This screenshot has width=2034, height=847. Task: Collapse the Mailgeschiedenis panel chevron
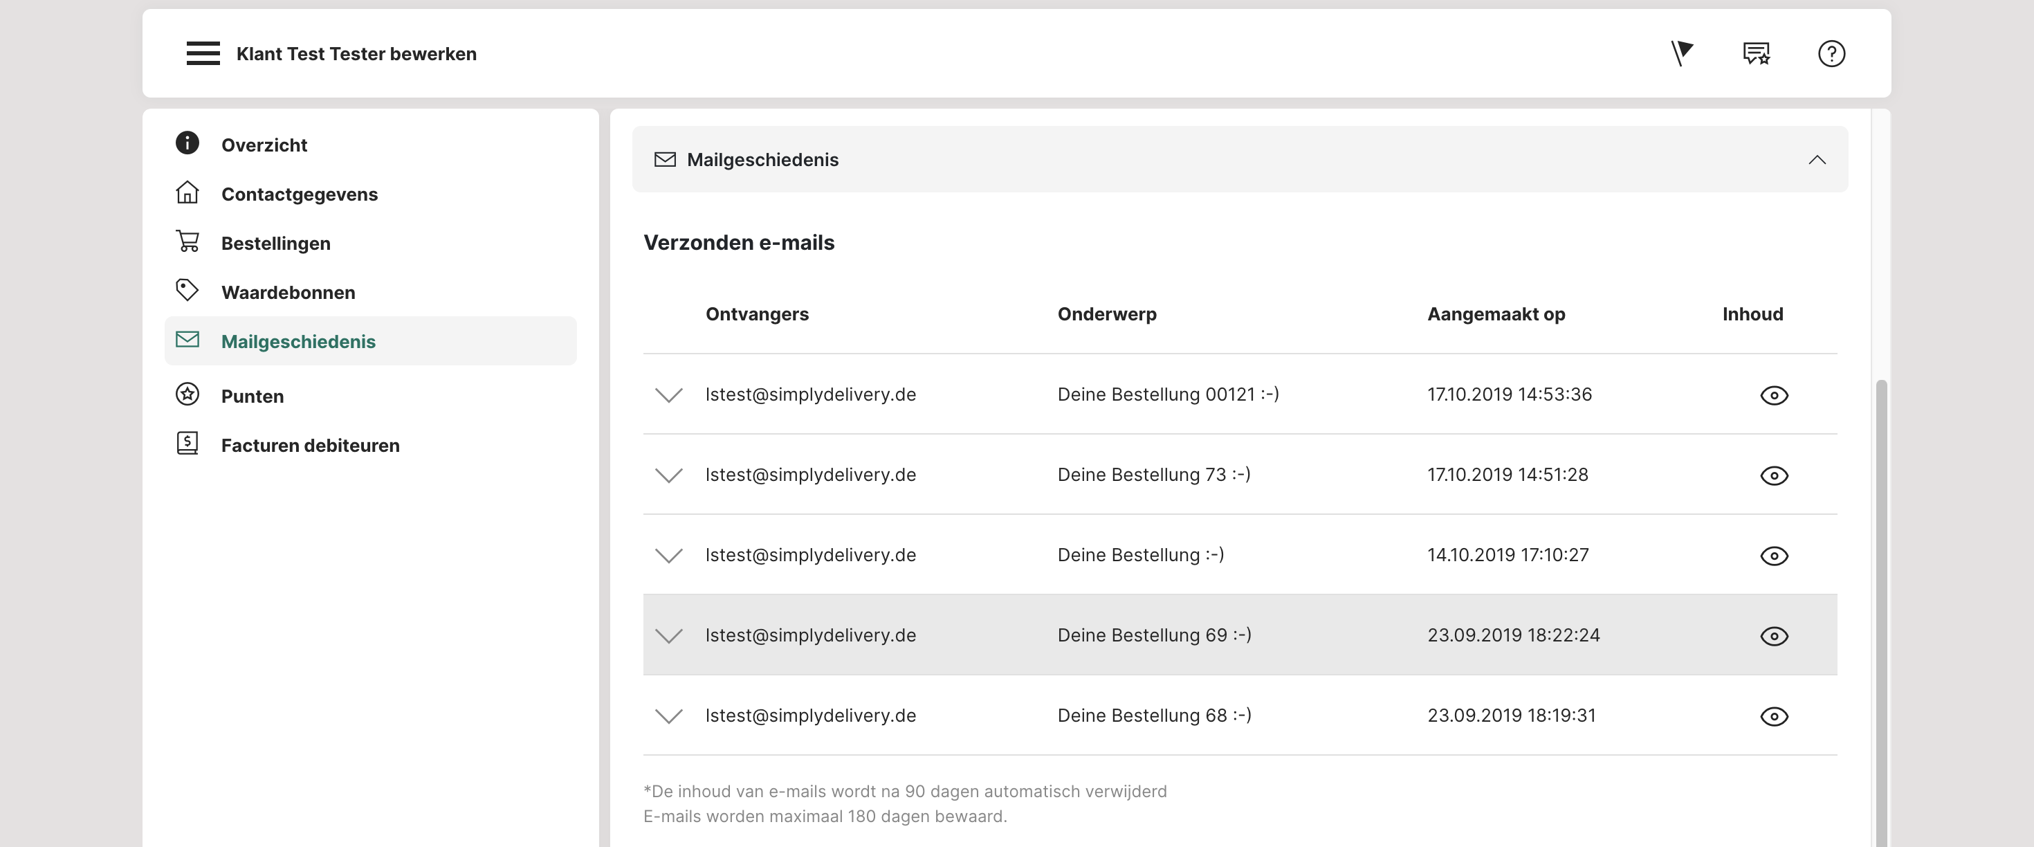[x=1817, y=161]
